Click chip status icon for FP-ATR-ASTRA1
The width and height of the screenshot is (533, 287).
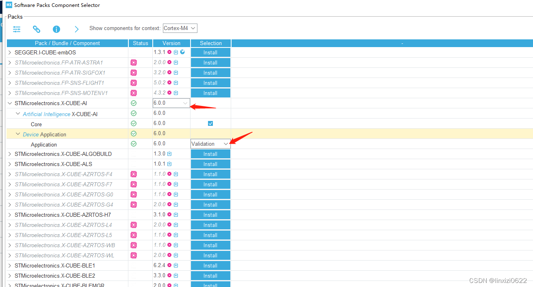pos(134,63)
